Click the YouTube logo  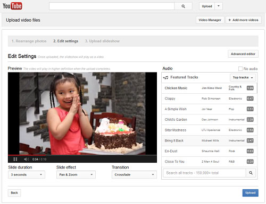pos(12,6)
